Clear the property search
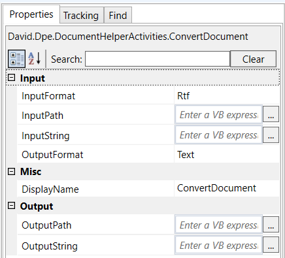 (x=253, y=59)
